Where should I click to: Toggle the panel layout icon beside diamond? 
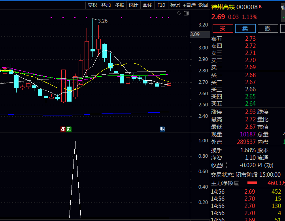pyautogui.click(x=186, y=13)
